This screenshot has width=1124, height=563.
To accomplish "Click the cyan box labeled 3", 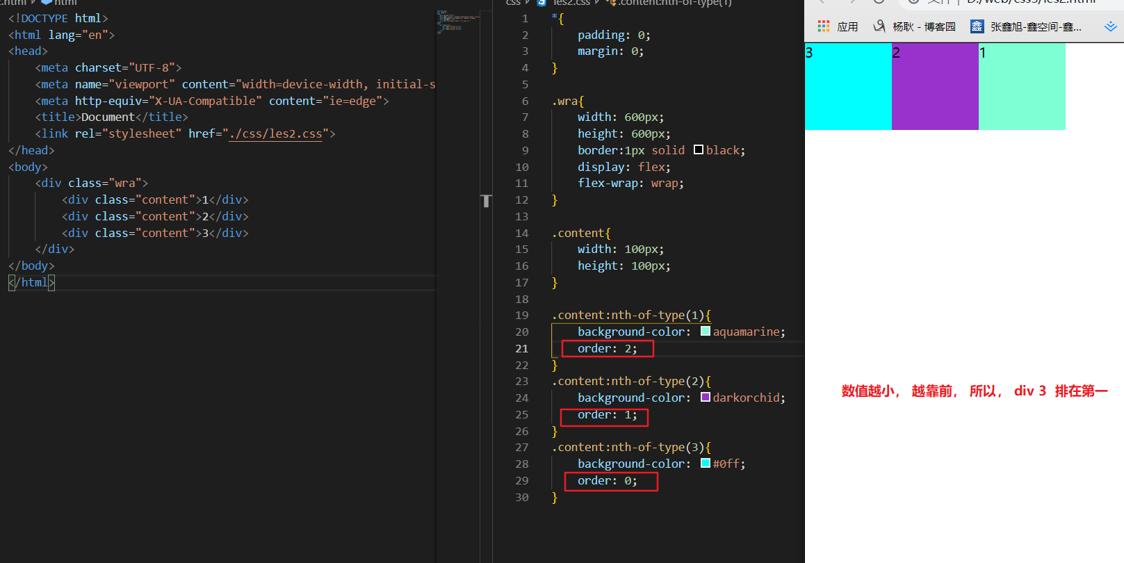I will click(x=848, y=86).
